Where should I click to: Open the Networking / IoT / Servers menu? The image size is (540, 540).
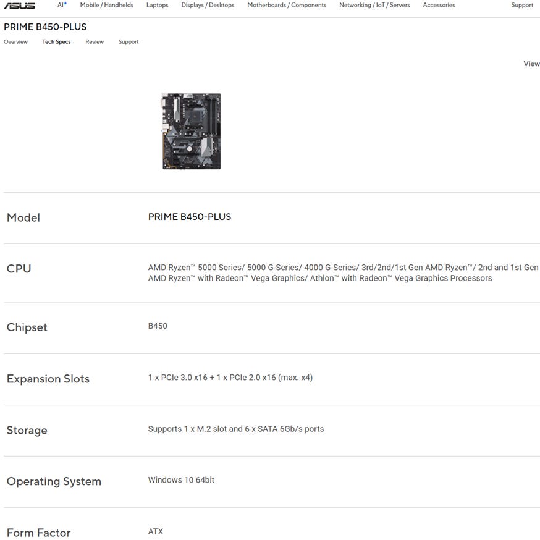374,5
